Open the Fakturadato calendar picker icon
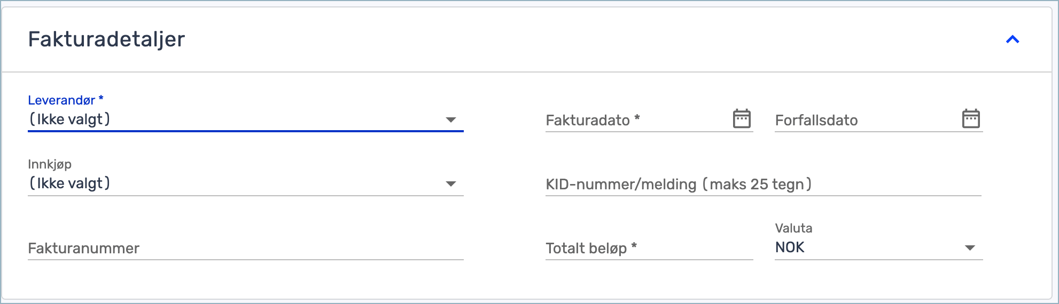1059x304 pixels. coord(742,118)
